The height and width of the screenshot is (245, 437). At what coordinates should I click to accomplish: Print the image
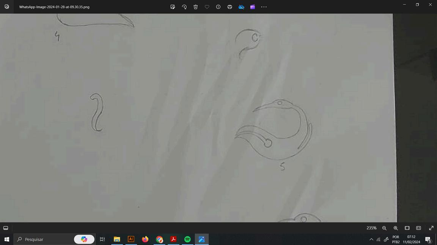click(230, 7)
